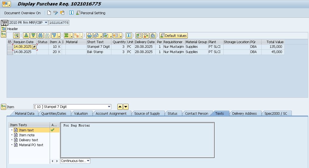
Task: Open the Continuous-text format dropdown
Action: click(75, 161)
